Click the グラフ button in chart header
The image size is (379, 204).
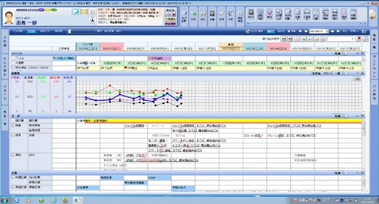327,74
